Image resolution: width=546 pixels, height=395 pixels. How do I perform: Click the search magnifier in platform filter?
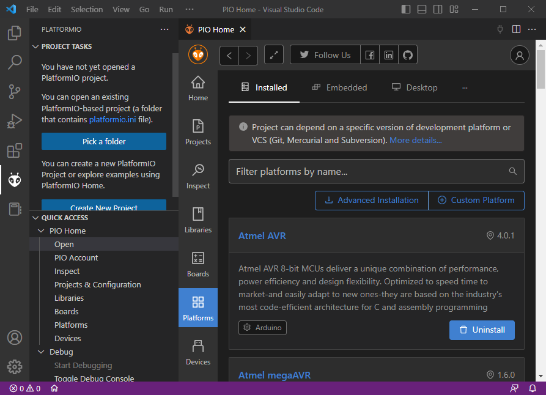point(512,171)
